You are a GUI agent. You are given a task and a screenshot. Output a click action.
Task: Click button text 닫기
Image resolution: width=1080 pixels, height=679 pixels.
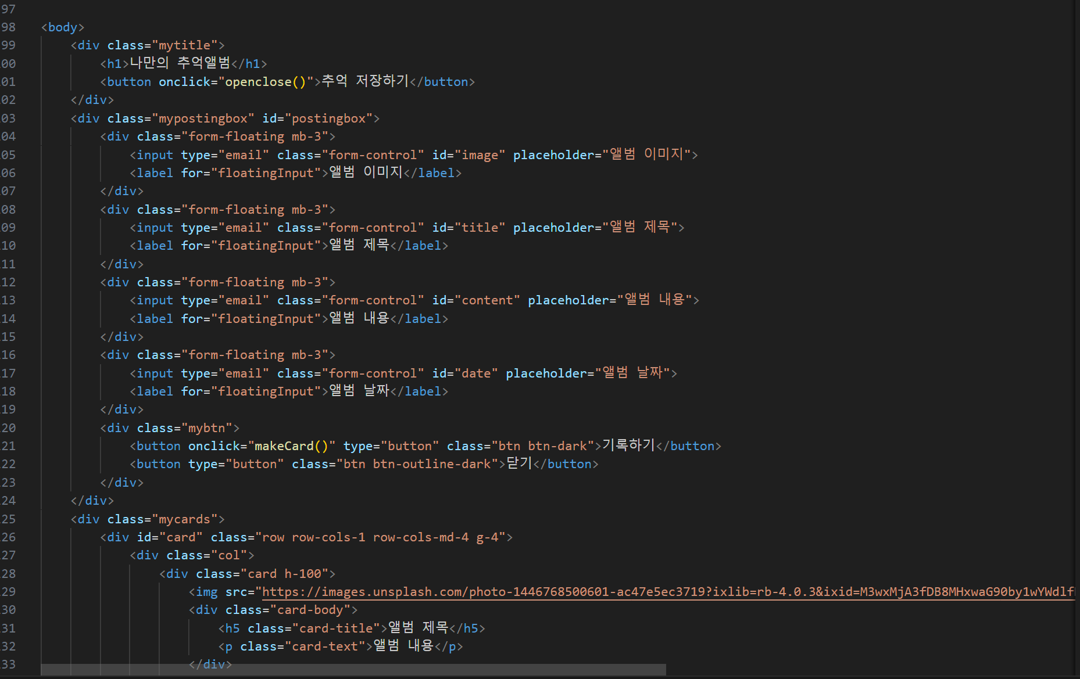(520, 464)
